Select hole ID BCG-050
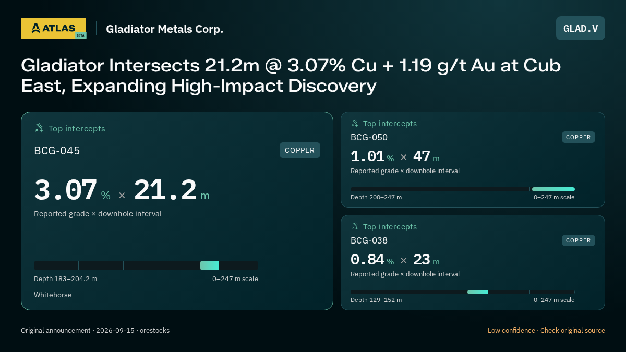This screenshot has height=352, width=626. point(369,137)
